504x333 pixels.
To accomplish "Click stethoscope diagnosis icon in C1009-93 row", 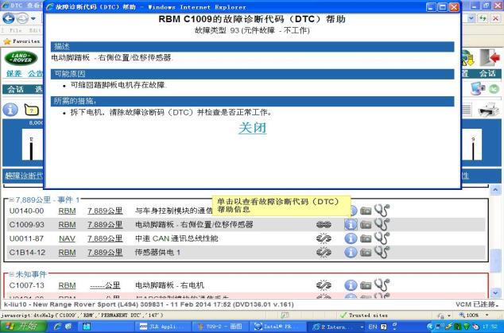I will pyautogui.click(x=382, y=224).
